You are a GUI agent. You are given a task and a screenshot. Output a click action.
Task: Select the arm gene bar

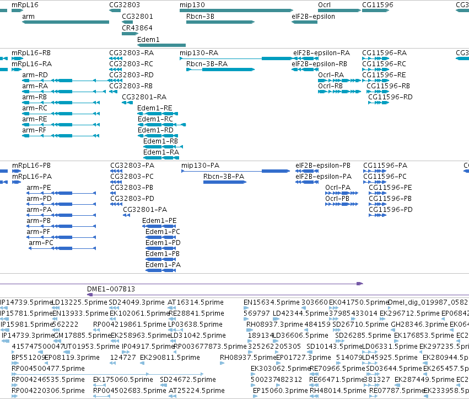66,22
